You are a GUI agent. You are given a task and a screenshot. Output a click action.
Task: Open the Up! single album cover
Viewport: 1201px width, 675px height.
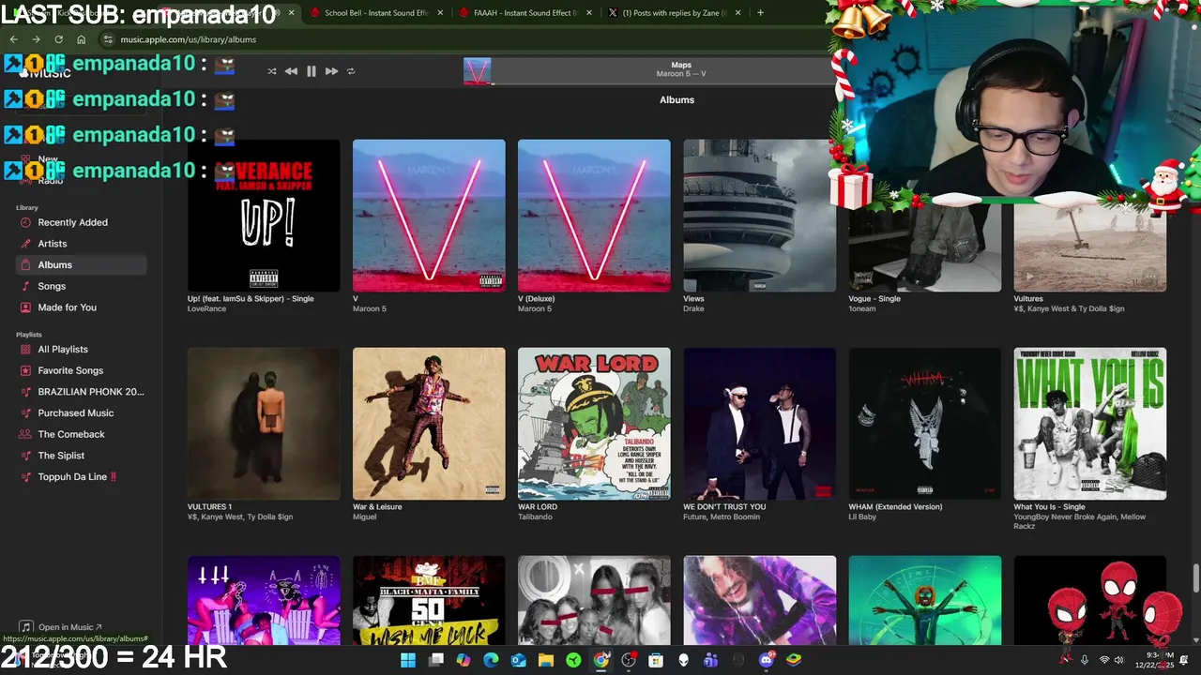pyautogui.click(x=264, y=216)
